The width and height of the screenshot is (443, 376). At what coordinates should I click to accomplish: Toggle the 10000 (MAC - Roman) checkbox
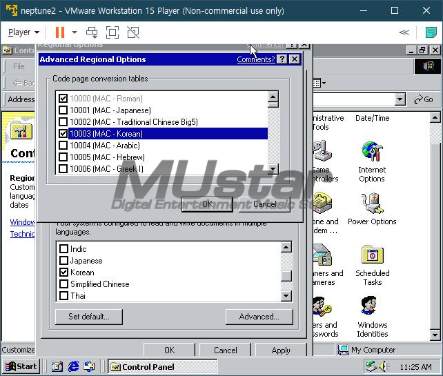(x=63, y=98)
